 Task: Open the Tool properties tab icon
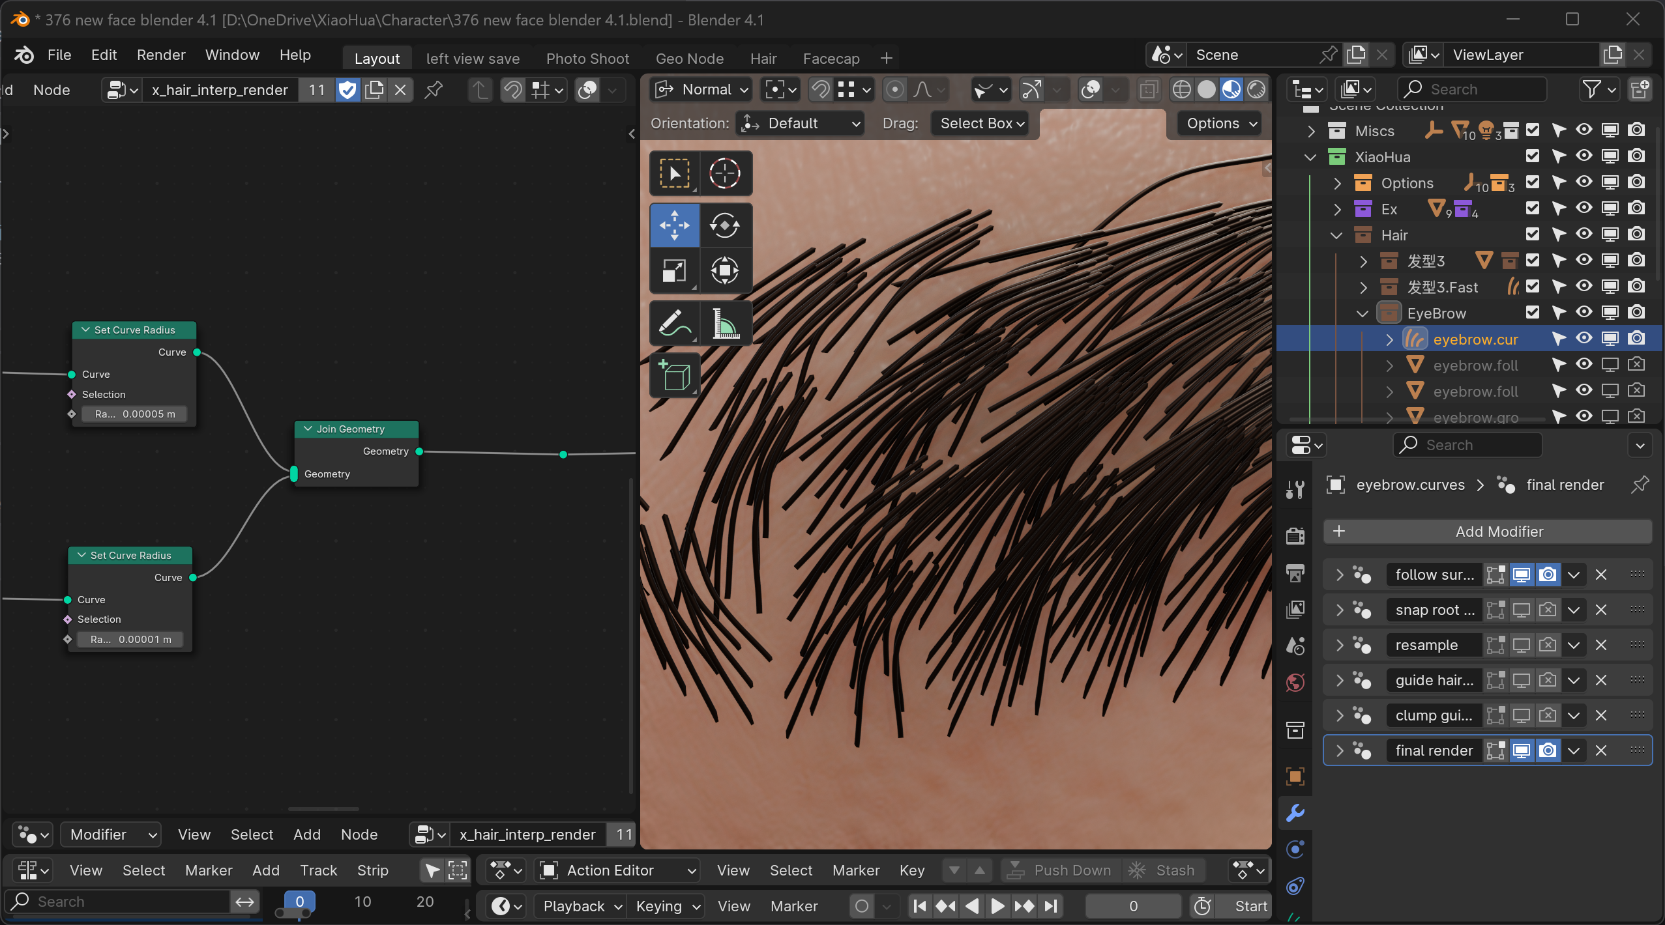[1295, 489]
